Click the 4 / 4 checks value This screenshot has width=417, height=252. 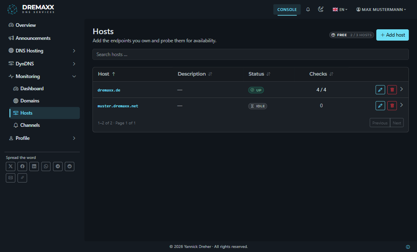click(321, 90)
